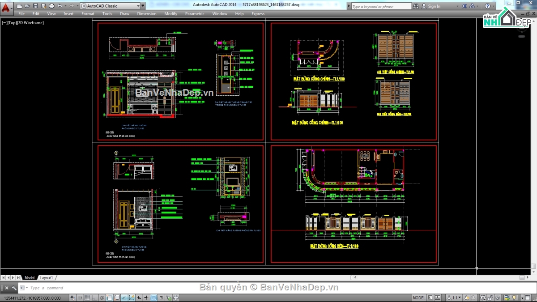This screenshot has width=537, height=302.
Task: Open the AutoCAD application menu button
Action: click(6, 7)
